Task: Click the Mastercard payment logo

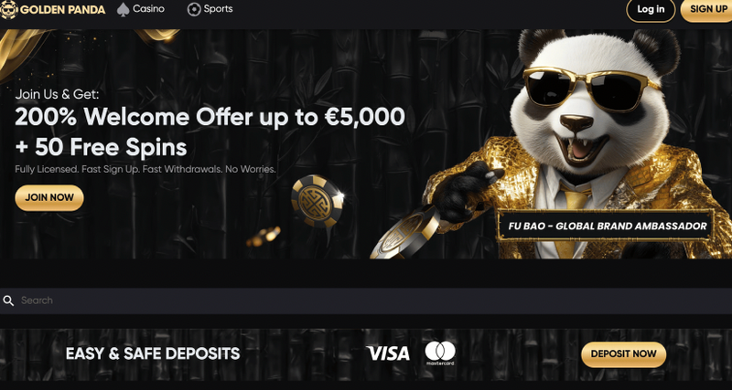Action: point(440,353)
